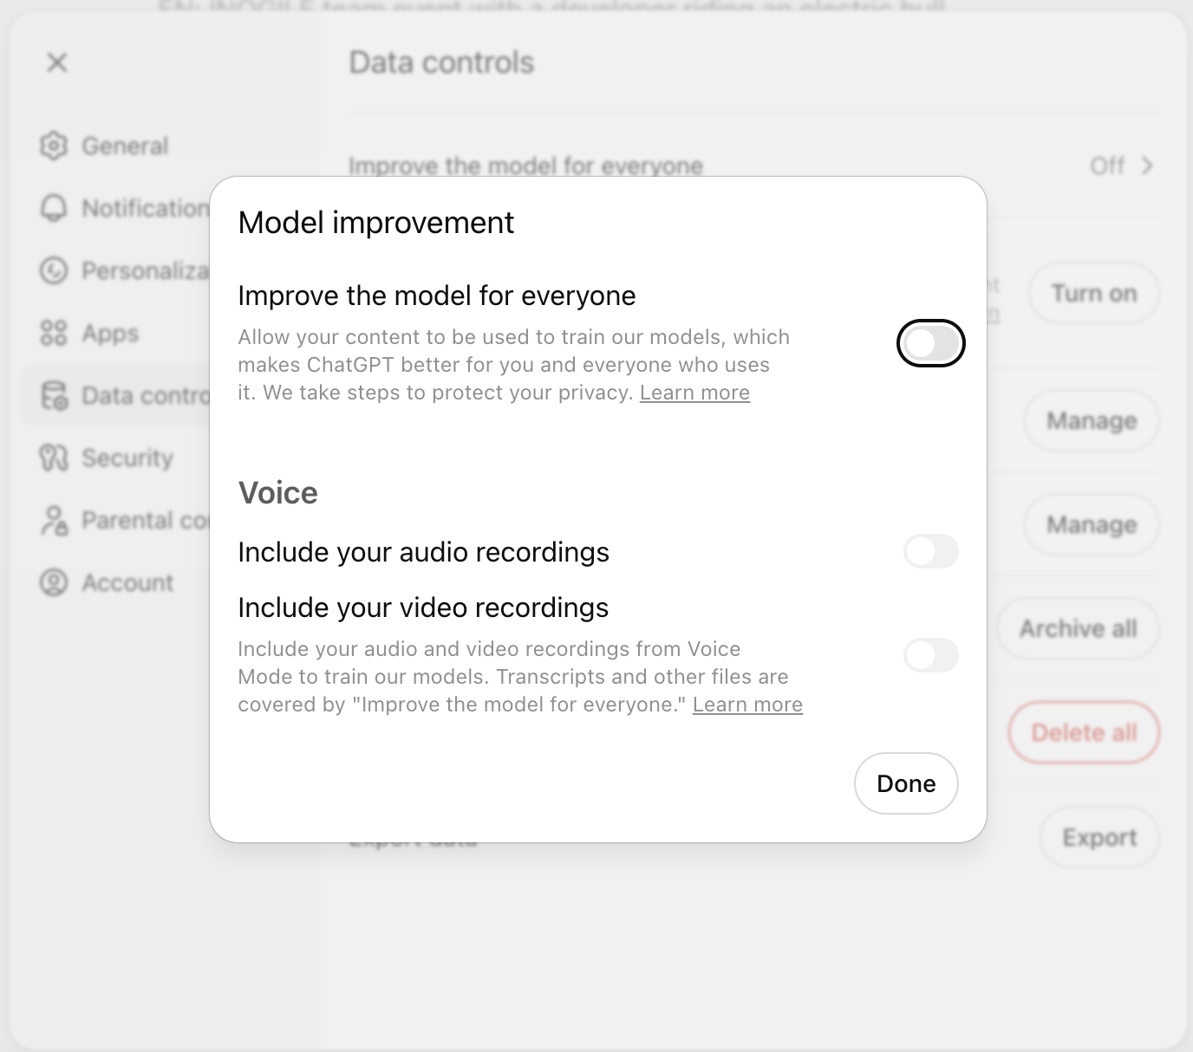Open Notifications via the bell icon
This screenshot has height=1052, width=1193.
click(54, 208)
